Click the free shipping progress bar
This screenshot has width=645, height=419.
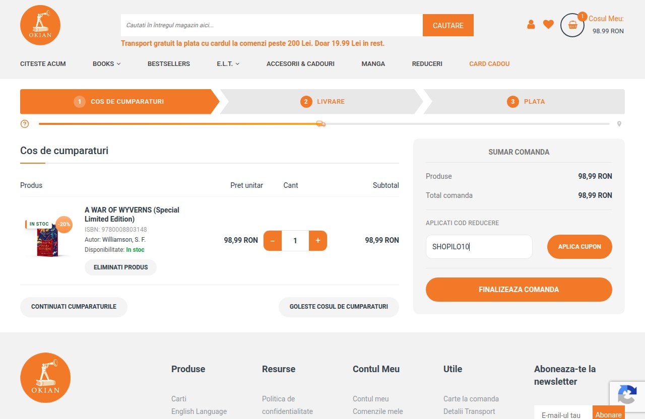tap(324, 124)
